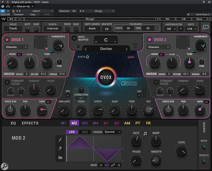Screen dimensions: 212x171
Task: Click the Compare button
Action: pyautogui.click(x=18, y=14)
